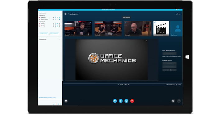Image resolution: width=222 pixels, height=116 pixels.
Task: Go to previous slide arrow
Action: 119,85
